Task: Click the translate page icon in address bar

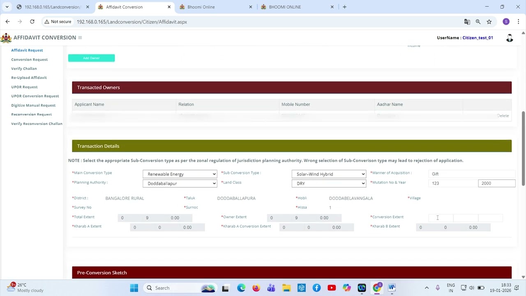Action: (x=467, y=22)
